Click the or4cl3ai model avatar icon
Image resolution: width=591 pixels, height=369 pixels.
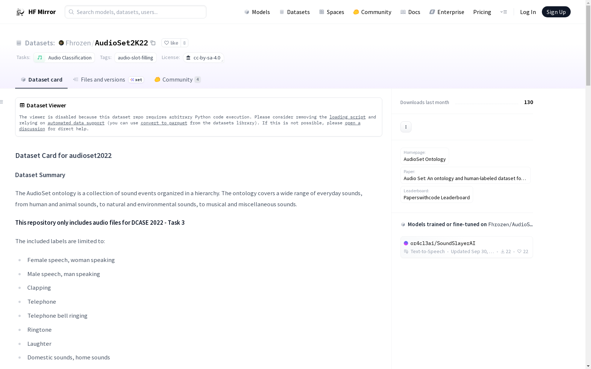click(x=406, y=243)
